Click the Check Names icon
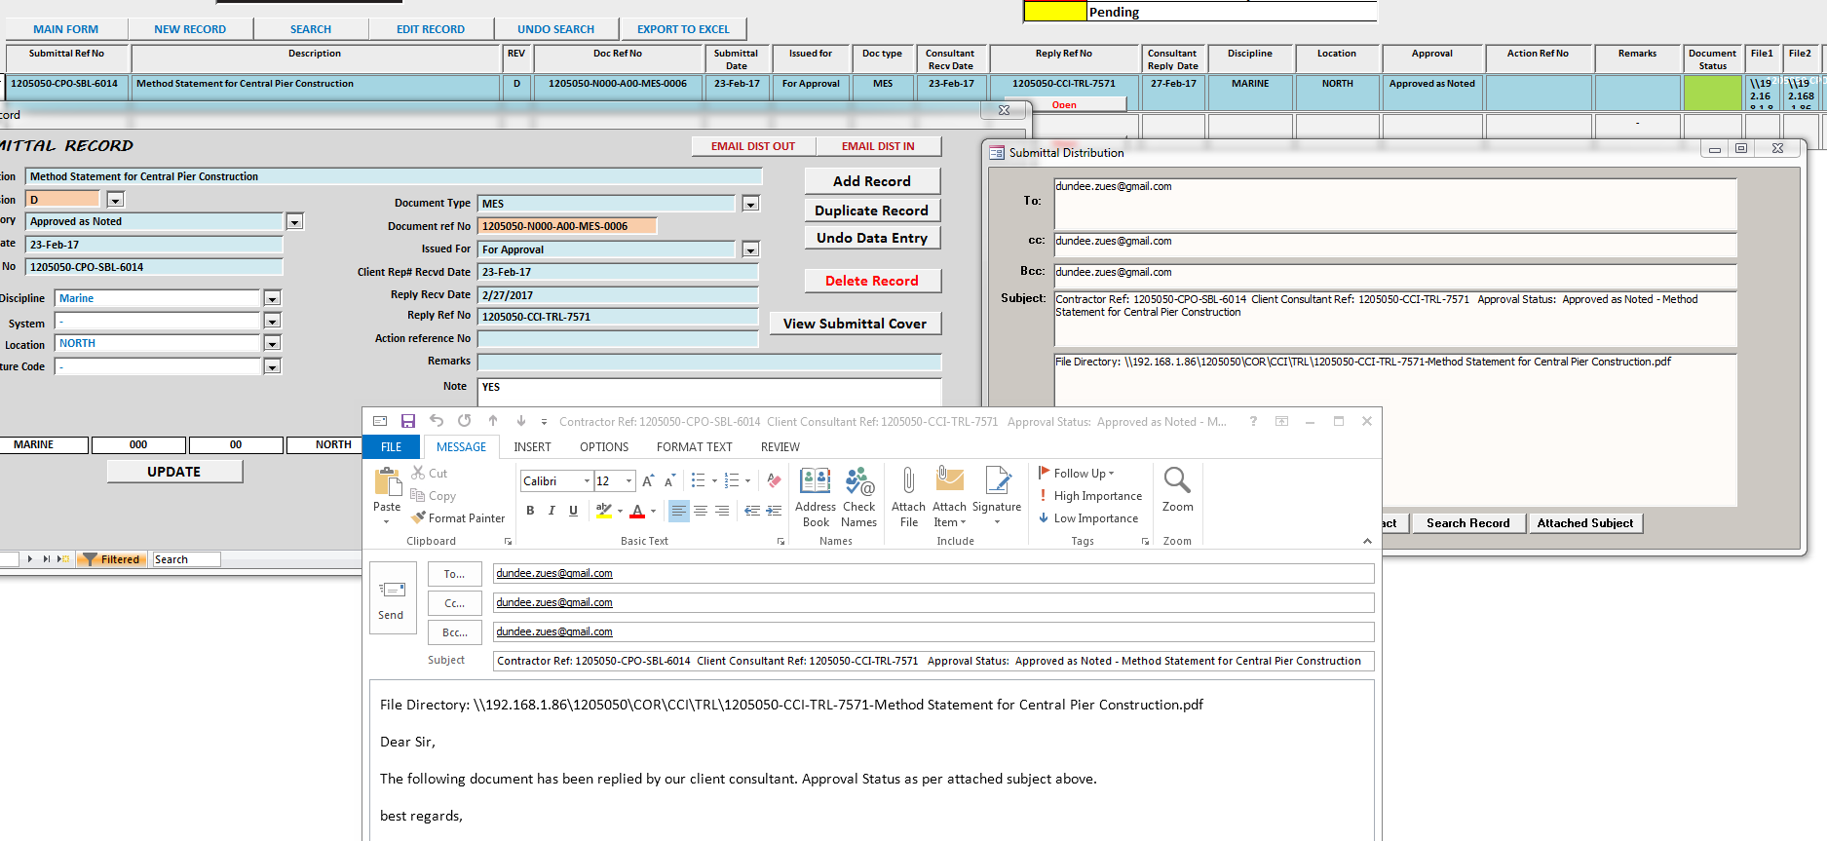1827x841 pixels. tap(858, 497)
